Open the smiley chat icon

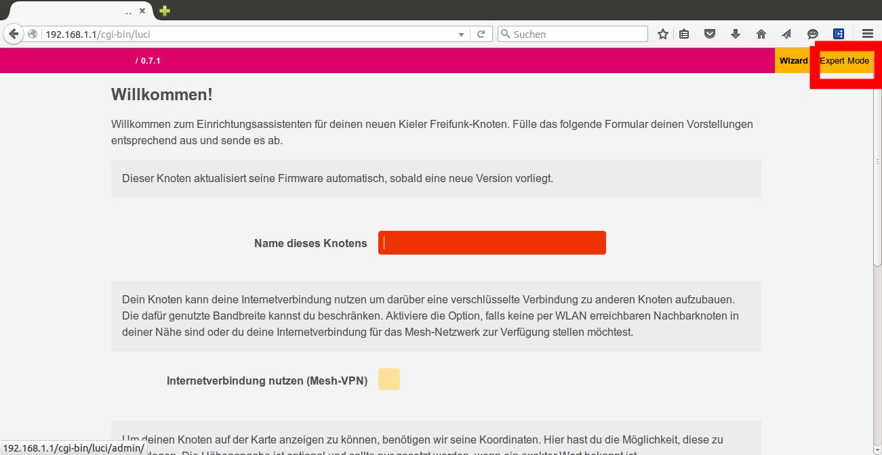coord(813,34)
